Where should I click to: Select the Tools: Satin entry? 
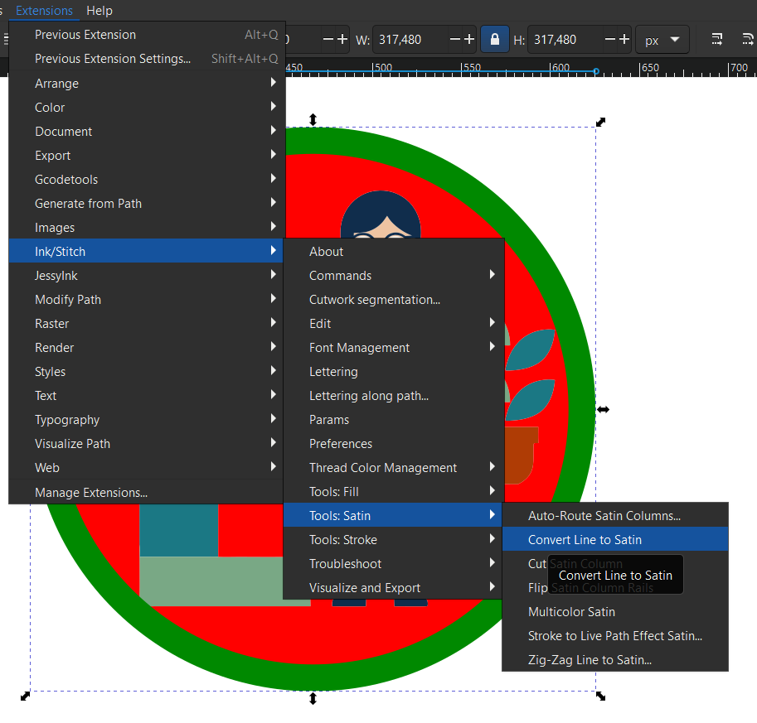point(393,516)
